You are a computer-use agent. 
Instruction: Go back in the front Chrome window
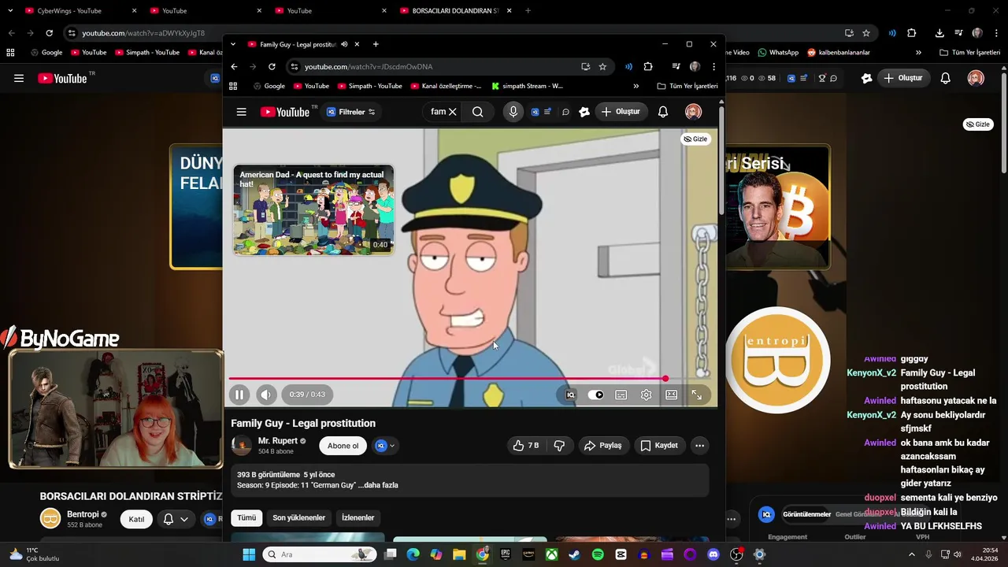click(234, 67)
